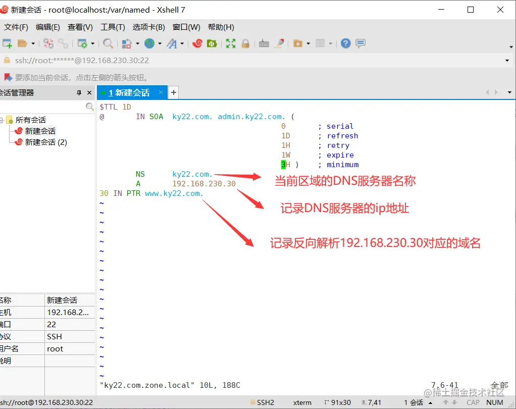Launch Xmanager red swirl icon

click(197, 43)
